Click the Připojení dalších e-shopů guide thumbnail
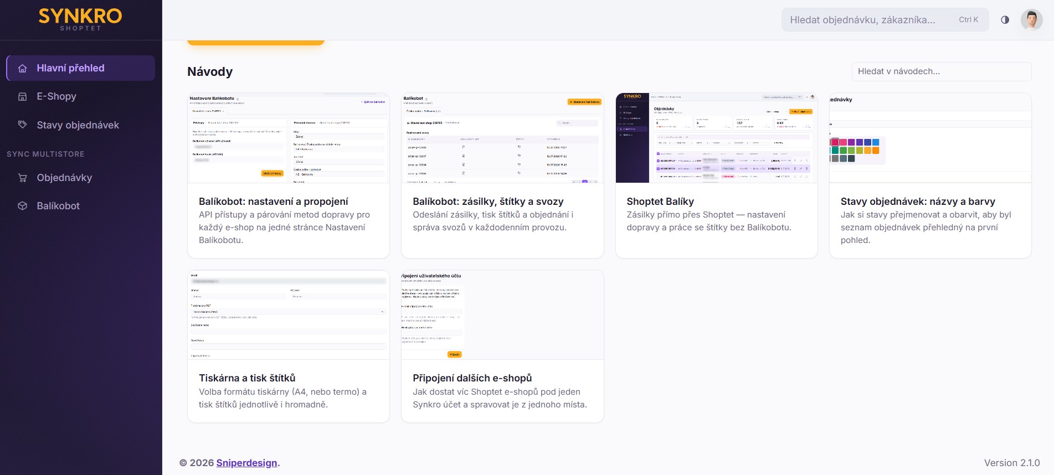This screenshot has height=475, width=1054. (x=502, y=315)
